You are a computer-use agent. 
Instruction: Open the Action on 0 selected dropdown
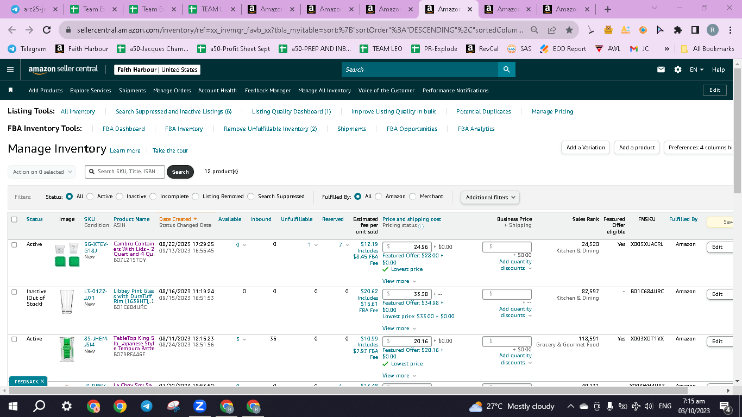point(42,172)
